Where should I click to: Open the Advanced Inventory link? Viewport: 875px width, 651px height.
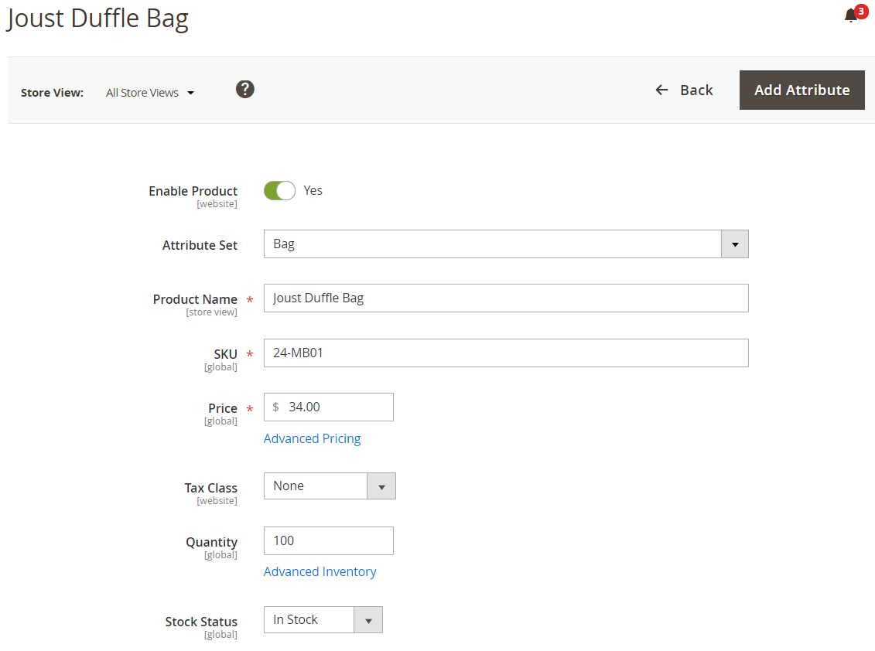[x=320, y=572]
